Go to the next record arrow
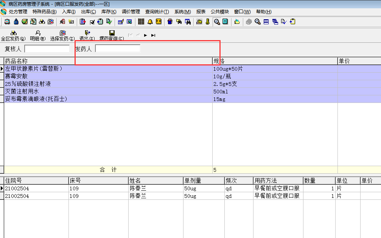The image size is (381, 238). click(146, 36)
